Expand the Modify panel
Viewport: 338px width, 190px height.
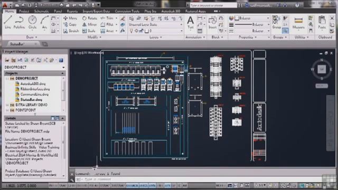(95, 37)
